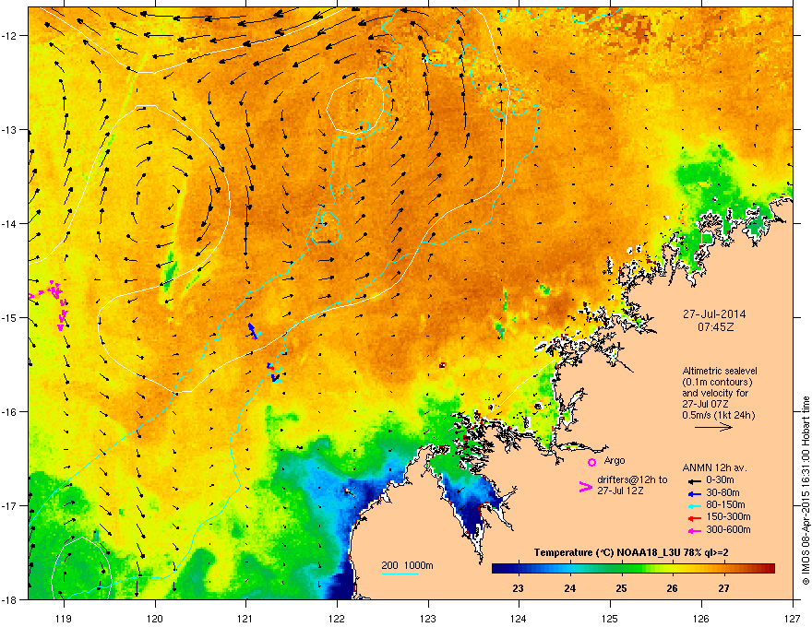Click the color bar tick label 27
812x627 pixels.
pos(723,588)
